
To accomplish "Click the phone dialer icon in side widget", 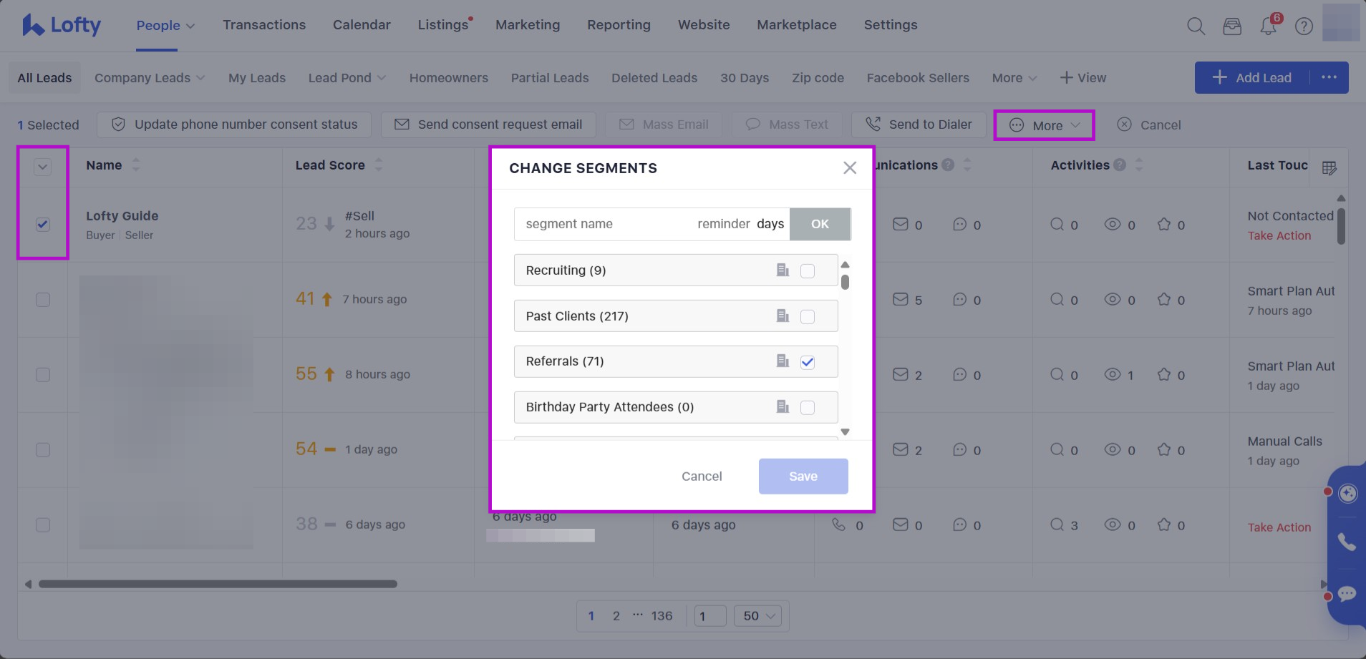I will click(x=1347, y=542).
